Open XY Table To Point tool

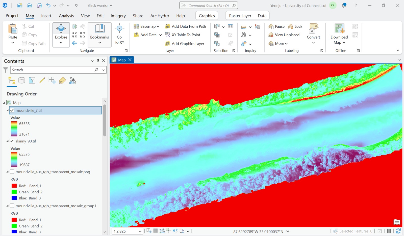[x=183, y=35]
